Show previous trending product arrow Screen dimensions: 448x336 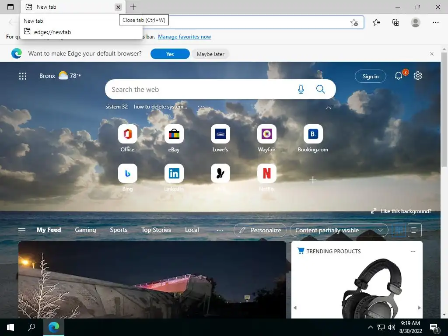295,308
